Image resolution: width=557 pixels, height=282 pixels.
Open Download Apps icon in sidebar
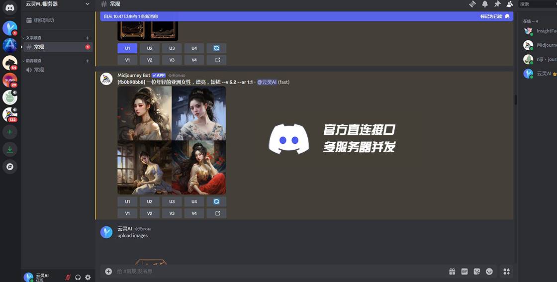pyautogui.click(x=10, y=150)
